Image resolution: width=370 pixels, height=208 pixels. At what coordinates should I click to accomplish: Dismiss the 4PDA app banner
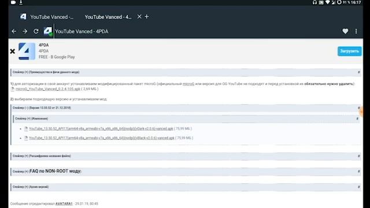tap(13, 51)
